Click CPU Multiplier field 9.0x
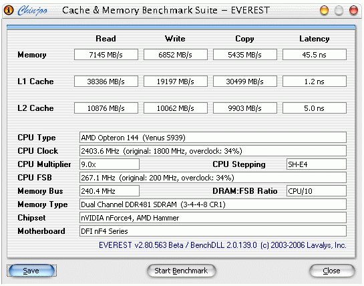Viewport: 364px width, 286px height. 110,164
